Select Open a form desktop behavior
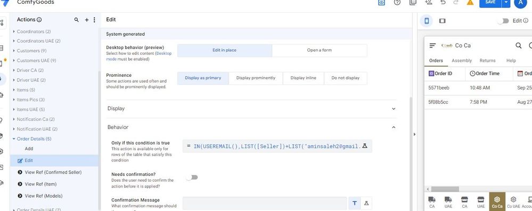Image resolution: width=532 pixels, height=211 pixels. click(x=320, y=50)
